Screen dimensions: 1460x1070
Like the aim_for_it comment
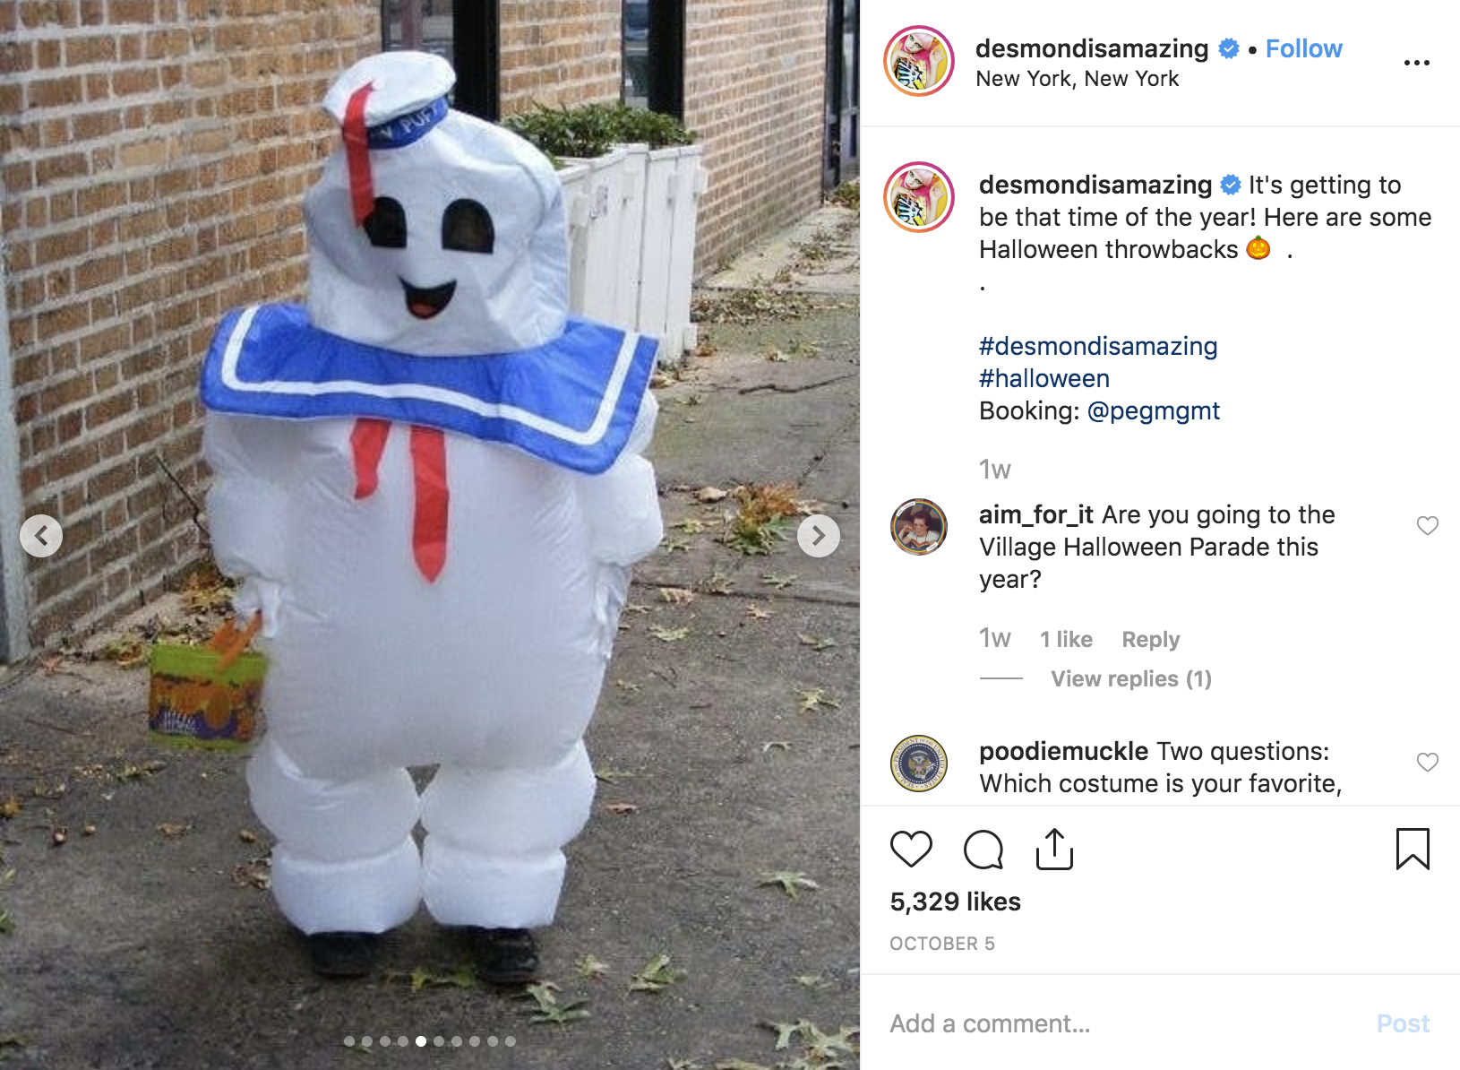[1427, 525]
